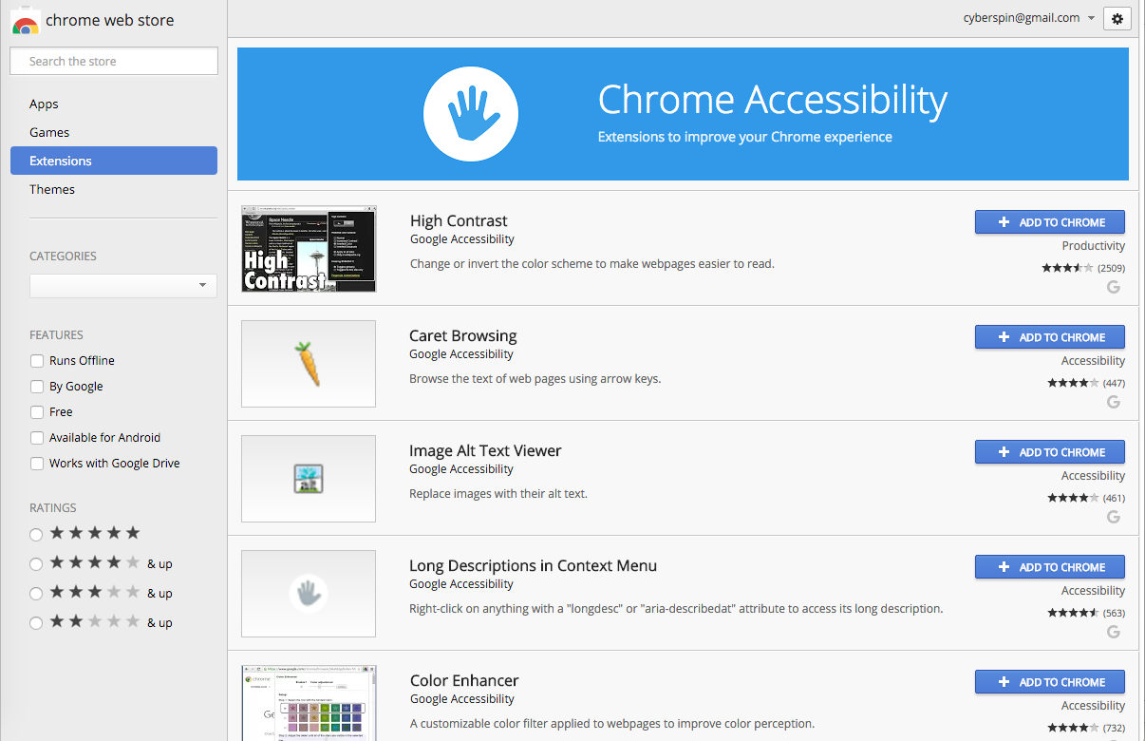Check Works with Google Drive filter
The image size is (1145, 741).
[37, 464]
